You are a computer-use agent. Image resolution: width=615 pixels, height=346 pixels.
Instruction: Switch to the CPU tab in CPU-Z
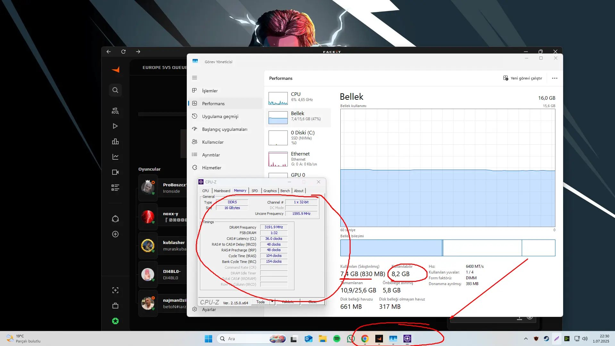coord(205,191)
